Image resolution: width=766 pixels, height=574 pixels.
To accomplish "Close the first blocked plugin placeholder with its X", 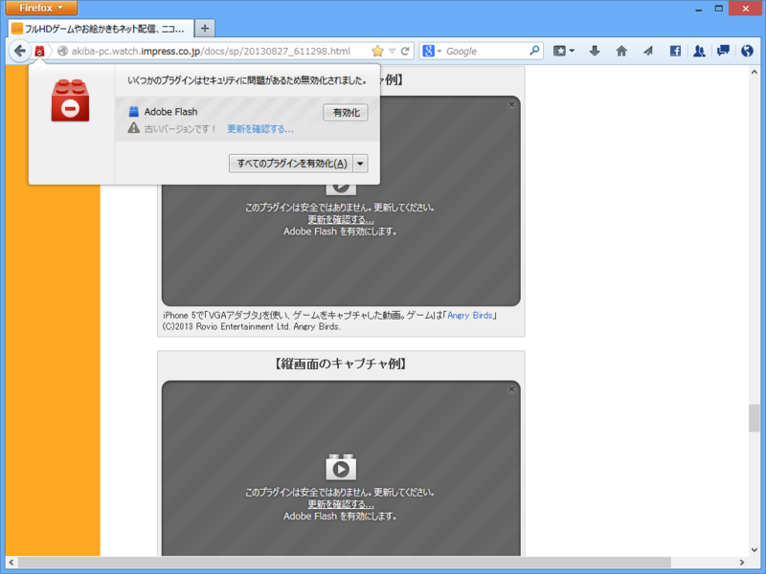I will pos(511,104).
